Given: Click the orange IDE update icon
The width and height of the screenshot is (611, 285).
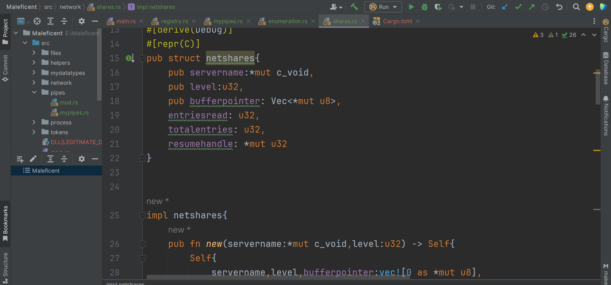Looking at the screenshot, I should pyautogui.click(x=590, y=7).
